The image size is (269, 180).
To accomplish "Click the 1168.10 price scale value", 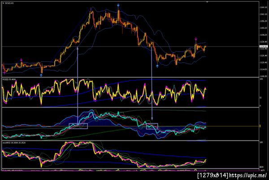I will (263, 7).
